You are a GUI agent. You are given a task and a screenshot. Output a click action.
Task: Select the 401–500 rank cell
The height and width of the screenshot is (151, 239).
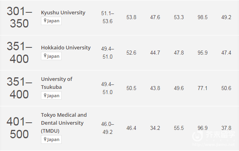pos(19,128)
